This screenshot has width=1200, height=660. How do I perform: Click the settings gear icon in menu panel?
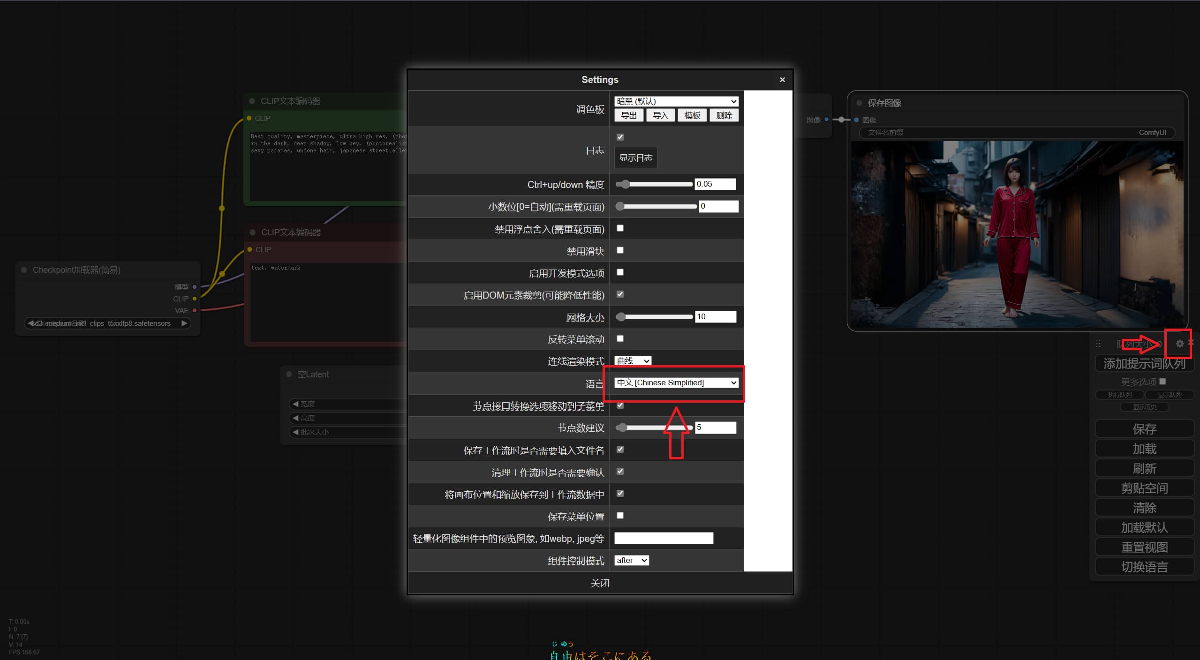tap(1179, 344)
